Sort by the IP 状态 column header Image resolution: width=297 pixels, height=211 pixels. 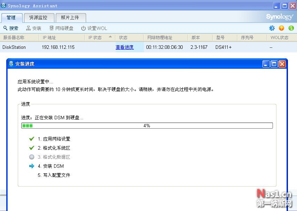(100, 38)
